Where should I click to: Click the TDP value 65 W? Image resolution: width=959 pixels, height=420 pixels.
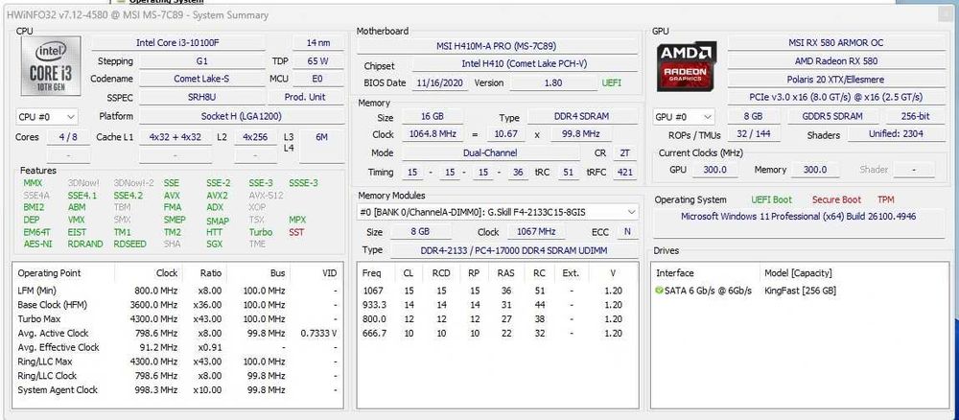(x=318, y=61)
